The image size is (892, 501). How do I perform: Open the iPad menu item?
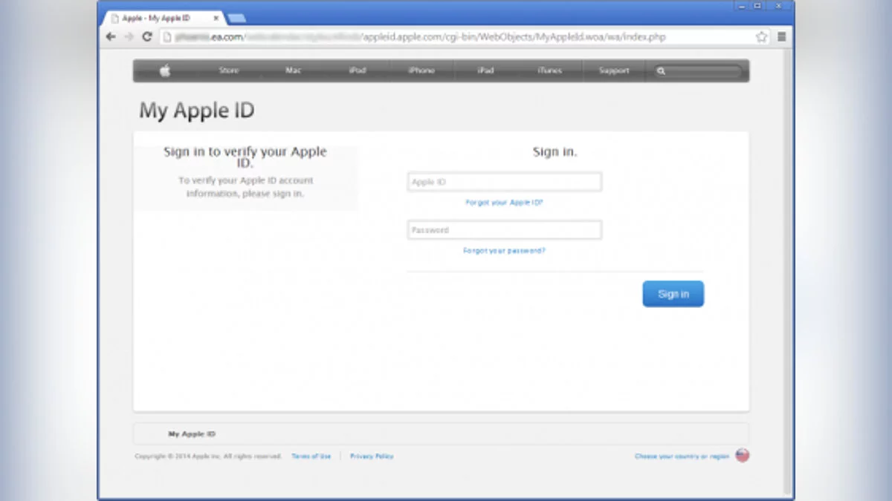pyautogui.click(x=485, y=71)
